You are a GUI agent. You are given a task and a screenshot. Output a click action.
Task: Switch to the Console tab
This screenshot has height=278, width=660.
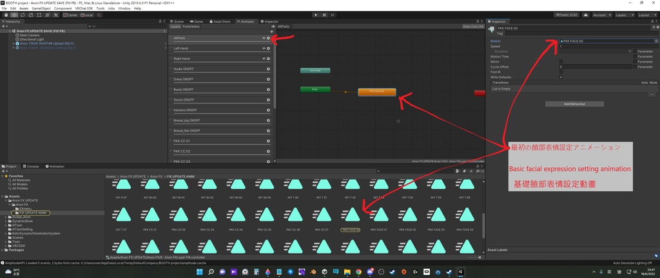[31, 166]
